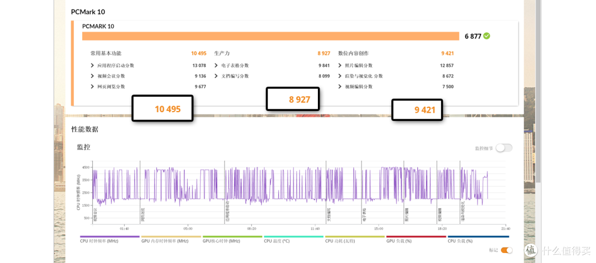
Task: Click the 监控 chart heading
Action: tap(84, 148)
